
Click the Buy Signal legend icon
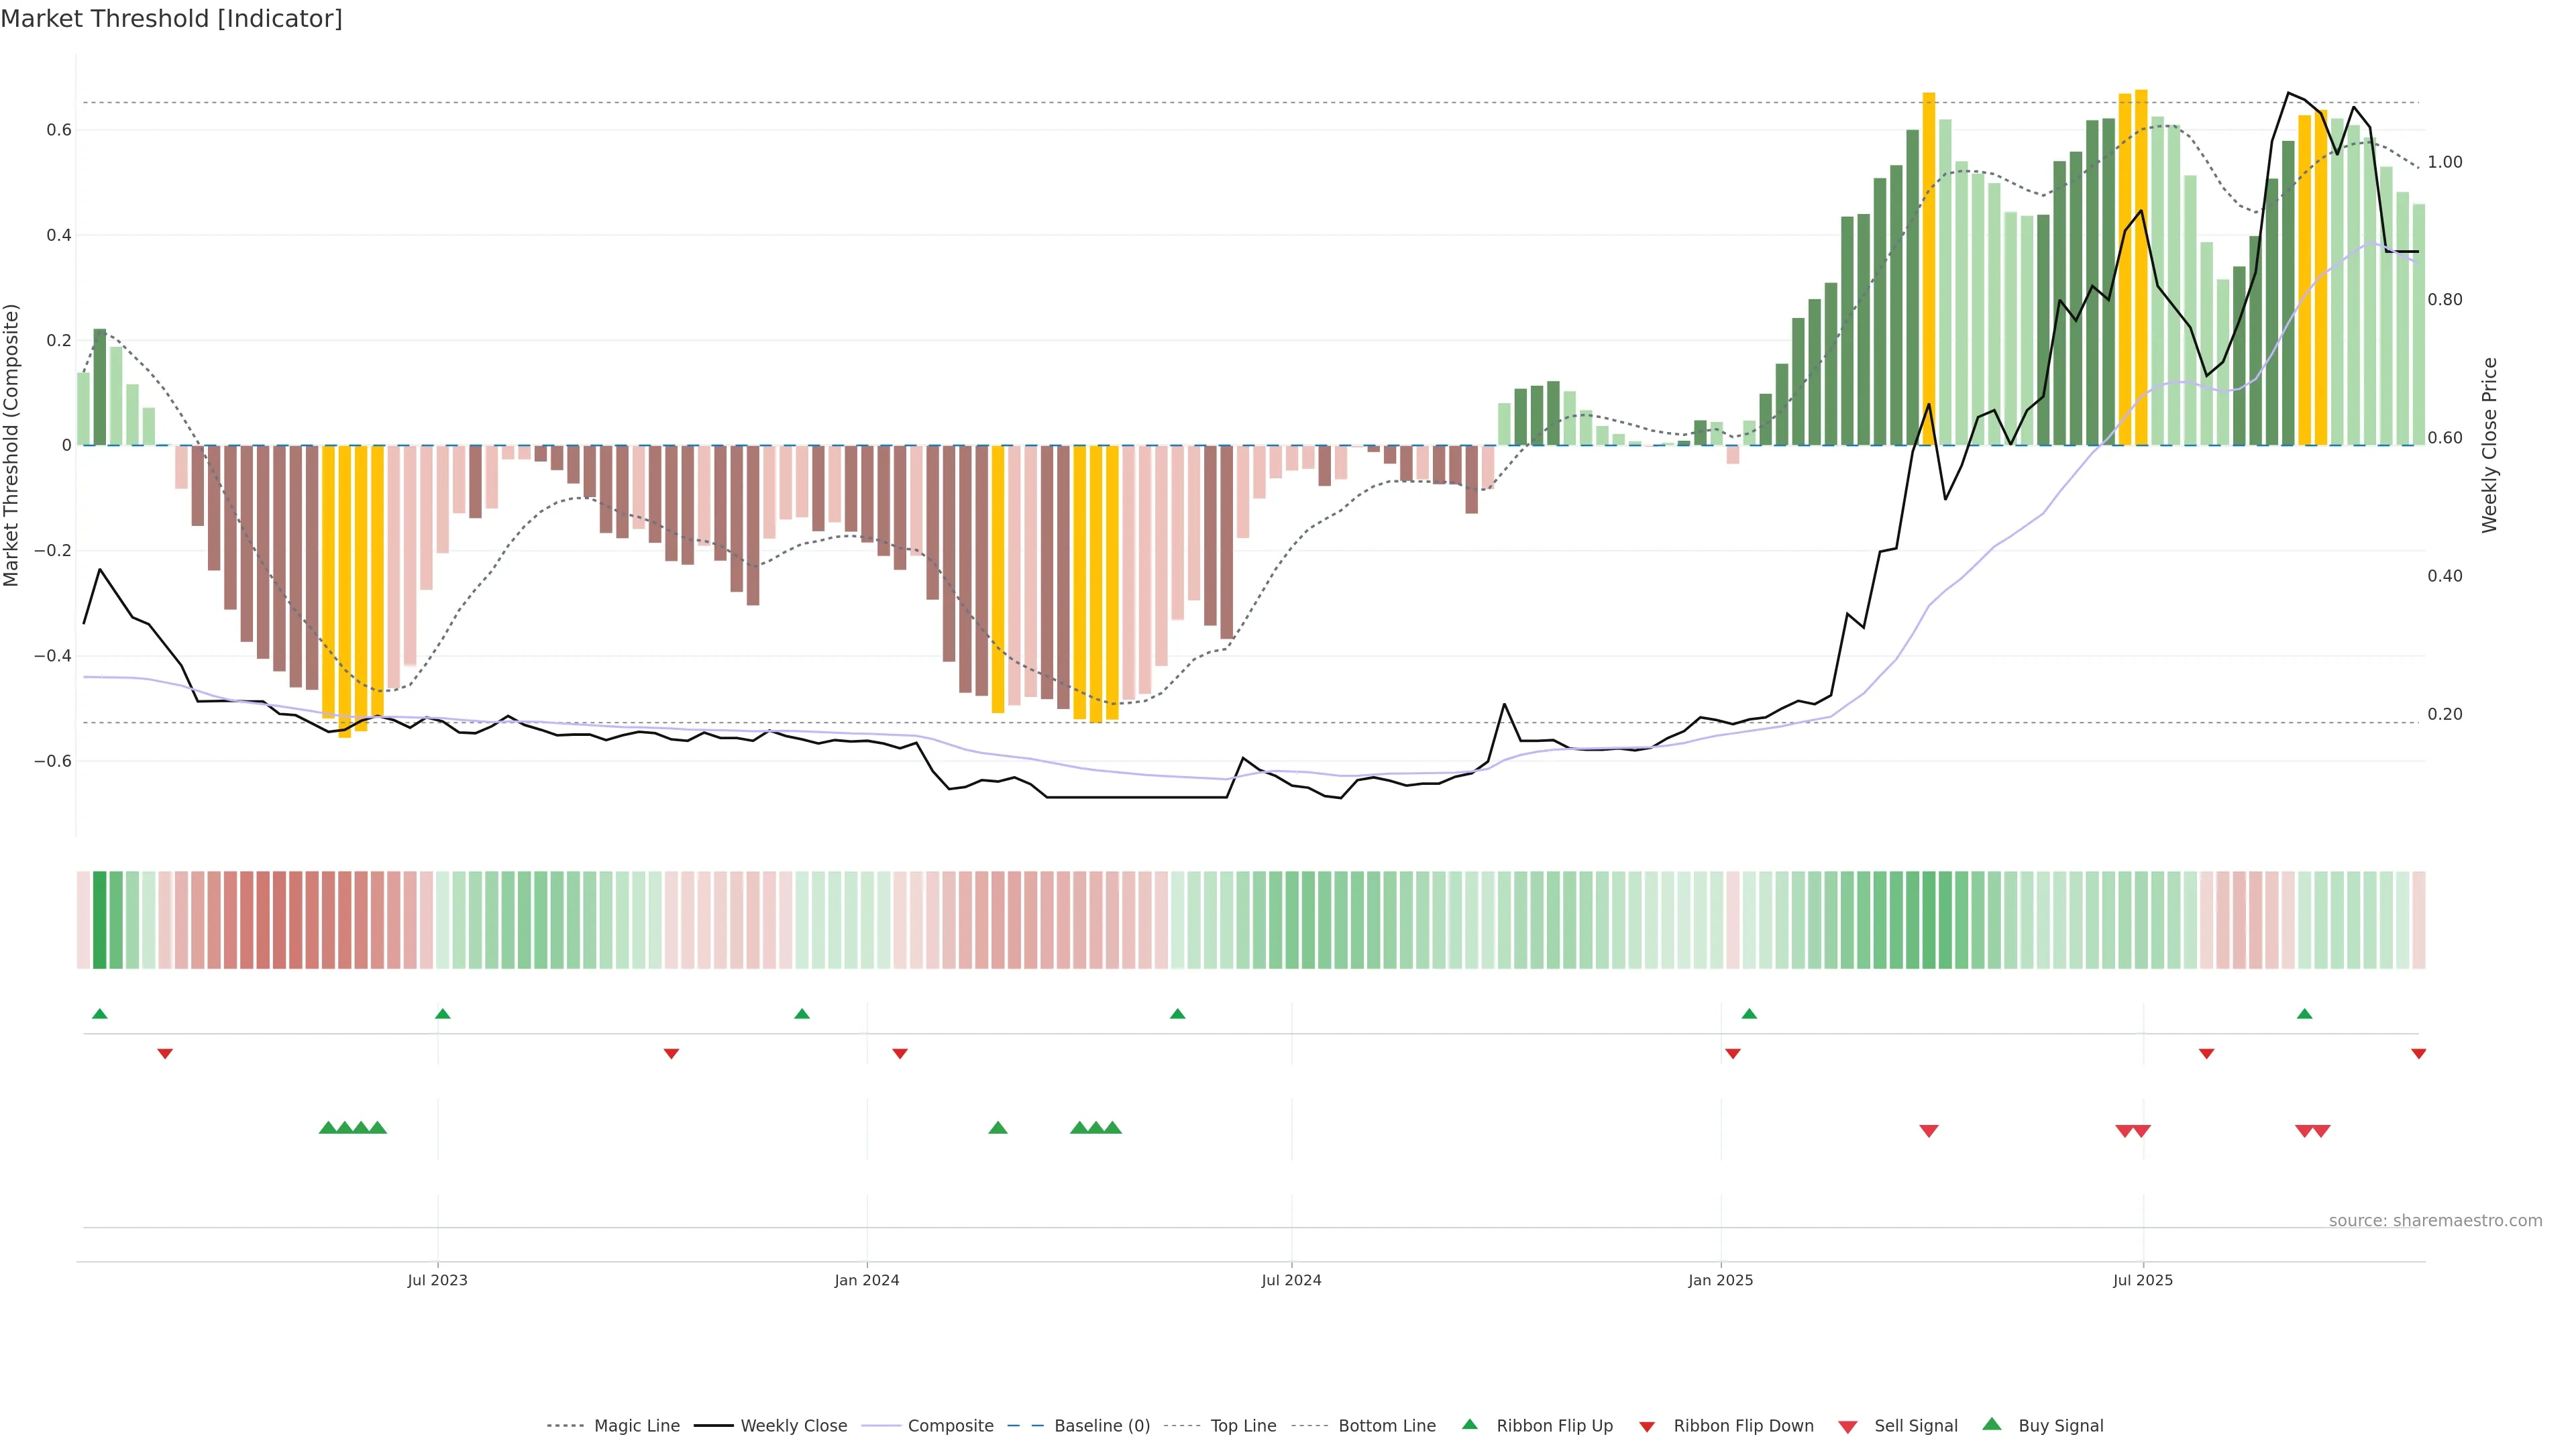pos(1992,1424)
